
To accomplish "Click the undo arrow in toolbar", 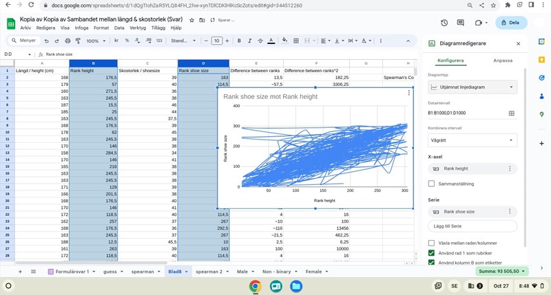I will [47, 41].
